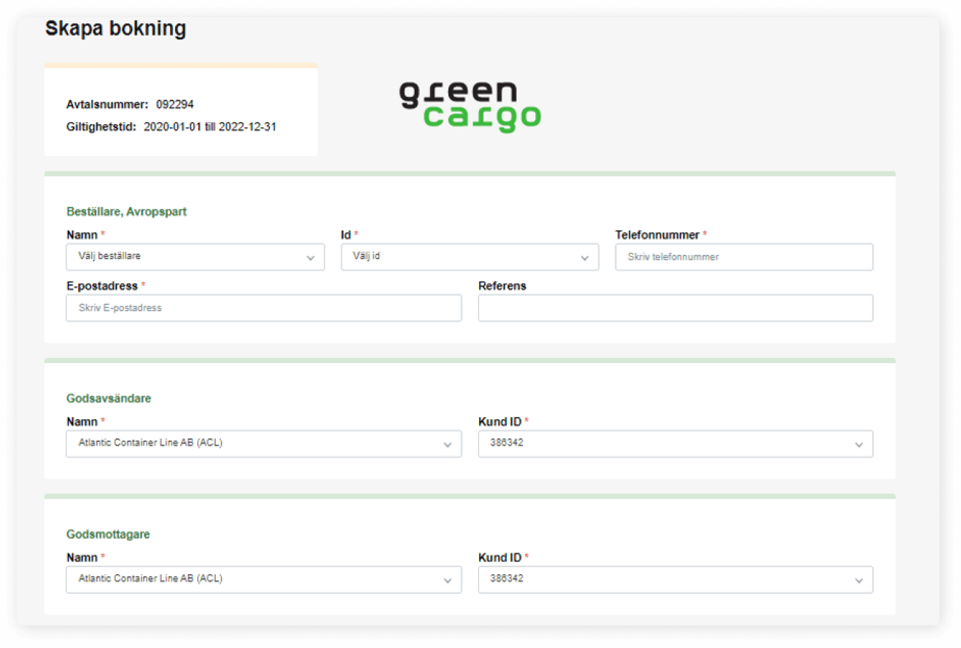Open the "Välj beställare" dropdown
This screenshot has height=648, width=961.
[195, 257]
